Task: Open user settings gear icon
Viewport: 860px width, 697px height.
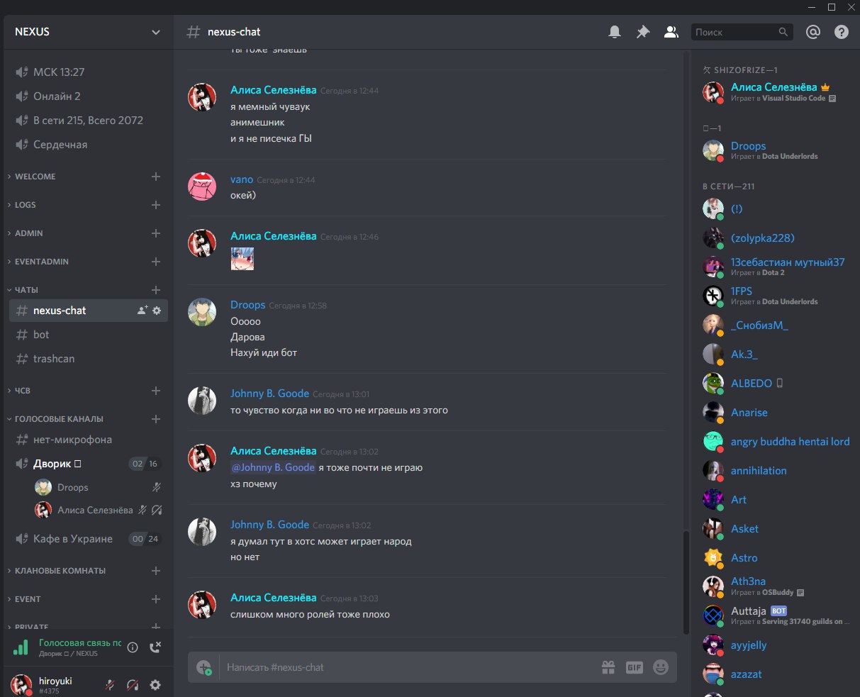Action: point(155,685)
